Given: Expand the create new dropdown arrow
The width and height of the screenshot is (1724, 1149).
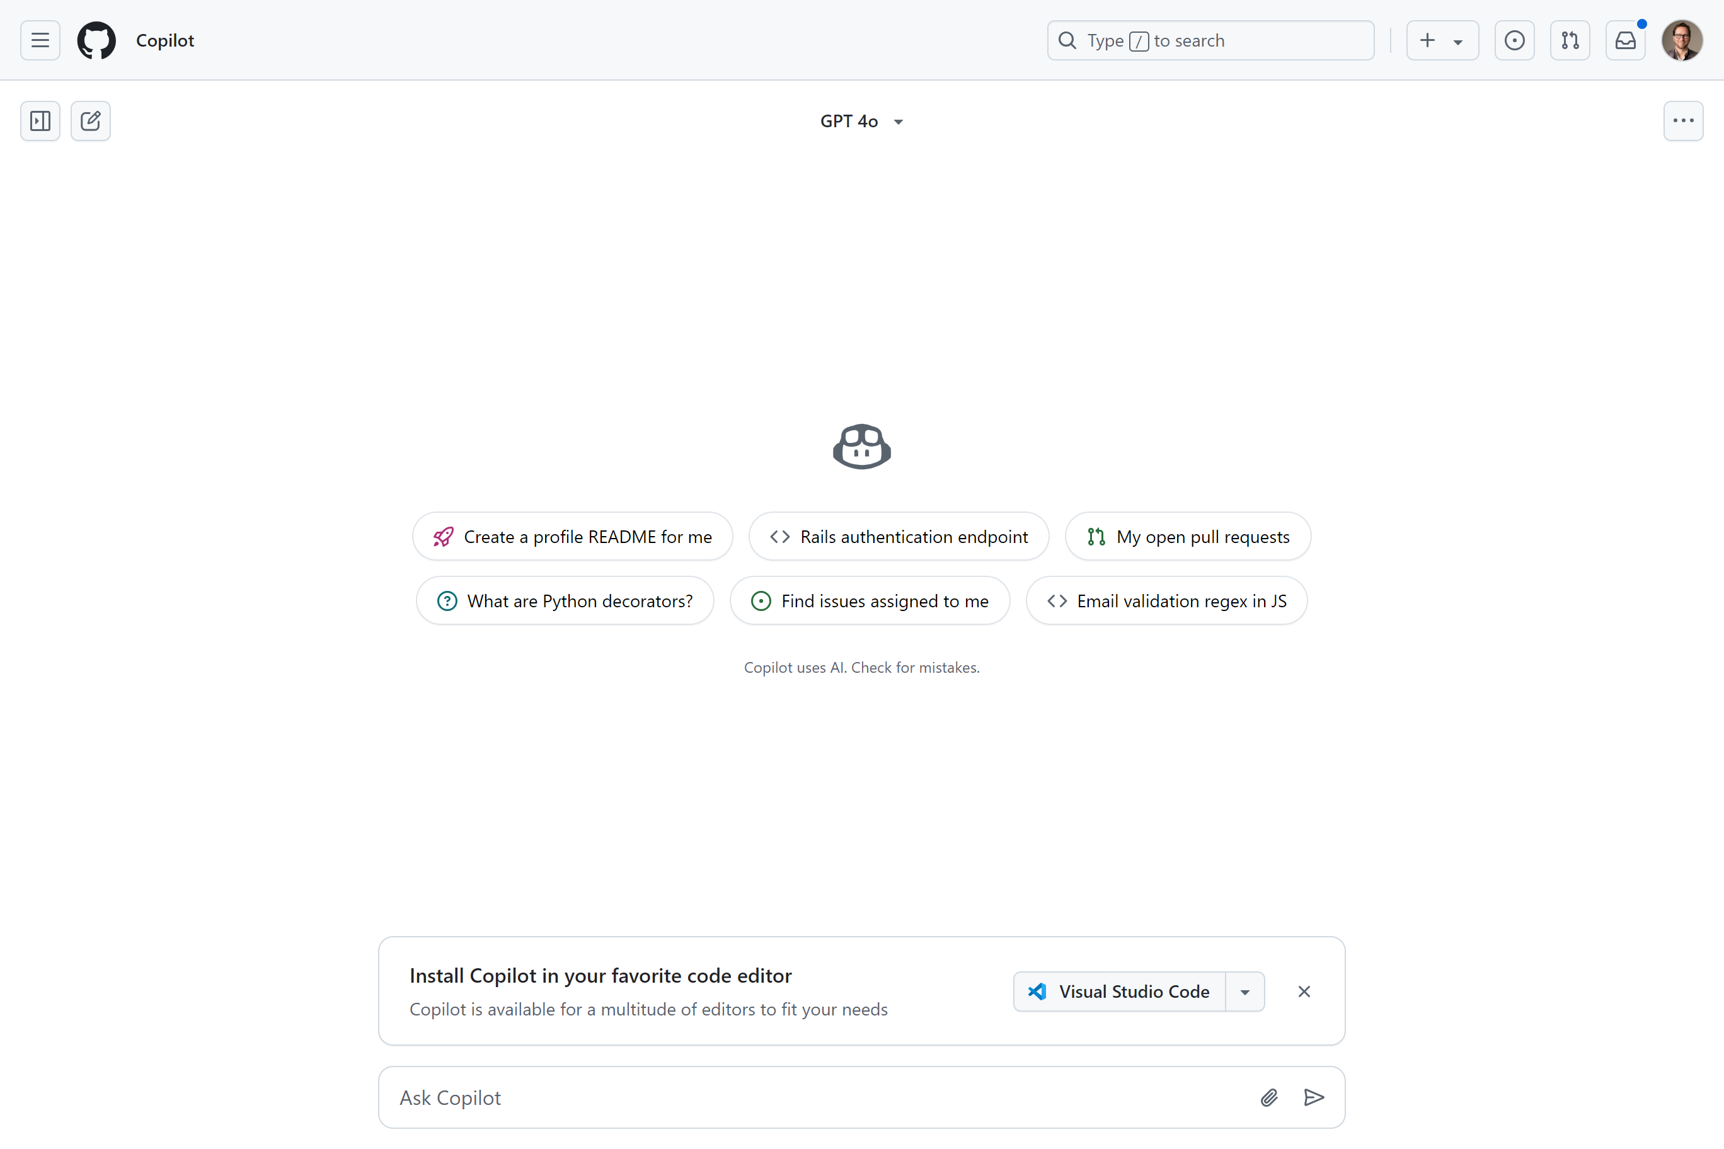Looking at the screenshot, I should [1458, 40].
